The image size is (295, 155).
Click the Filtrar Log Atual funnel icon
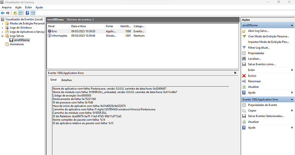(244, 48)
